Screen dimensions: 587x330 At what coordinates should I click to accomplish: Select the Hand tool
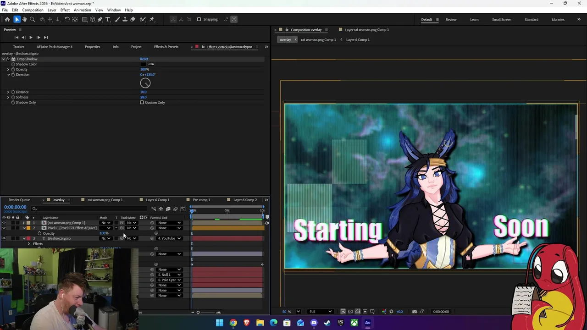[25, 19]
